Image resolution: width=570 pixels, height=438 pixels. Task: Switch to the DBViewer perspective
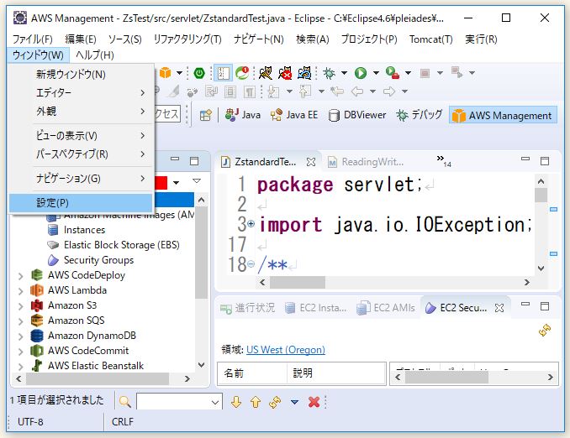[357, 115]
